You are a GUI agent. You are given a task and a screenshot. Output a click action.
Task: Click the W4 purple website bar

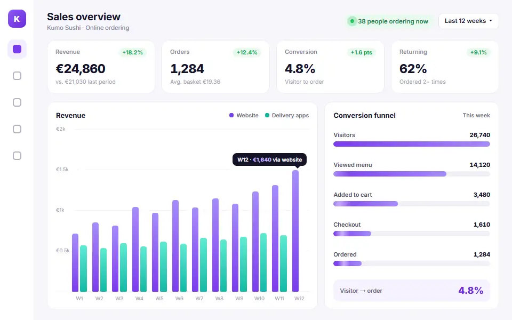135,249
